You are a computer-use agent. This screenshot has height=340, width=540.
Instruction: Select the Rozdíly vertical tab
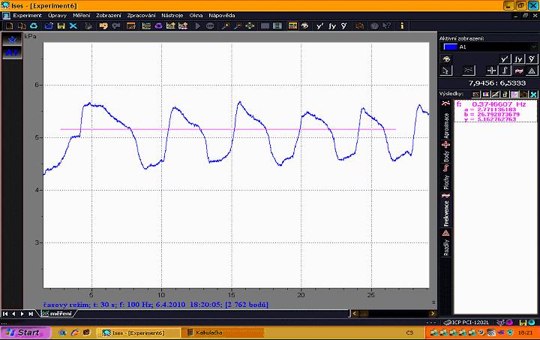(x=446, y=243)
